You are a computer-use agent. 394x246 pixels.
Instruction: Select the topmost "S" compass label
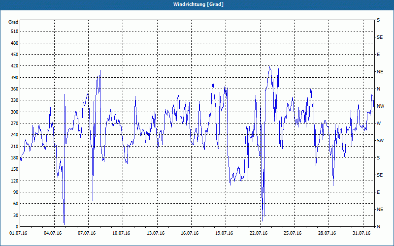[378, 20]
